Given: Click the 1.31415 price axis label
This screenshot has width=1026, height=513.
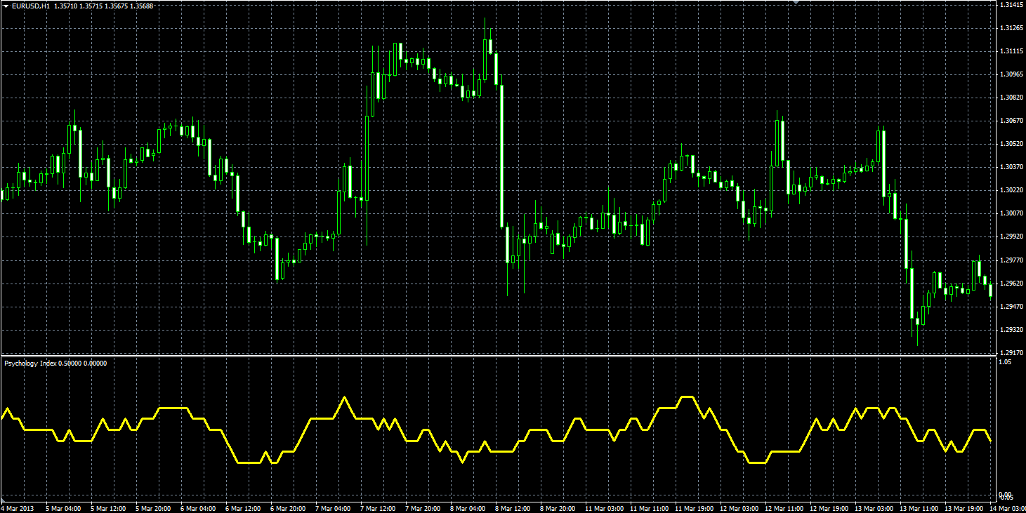Looking at the screenshot, I should pos(1011,5).
